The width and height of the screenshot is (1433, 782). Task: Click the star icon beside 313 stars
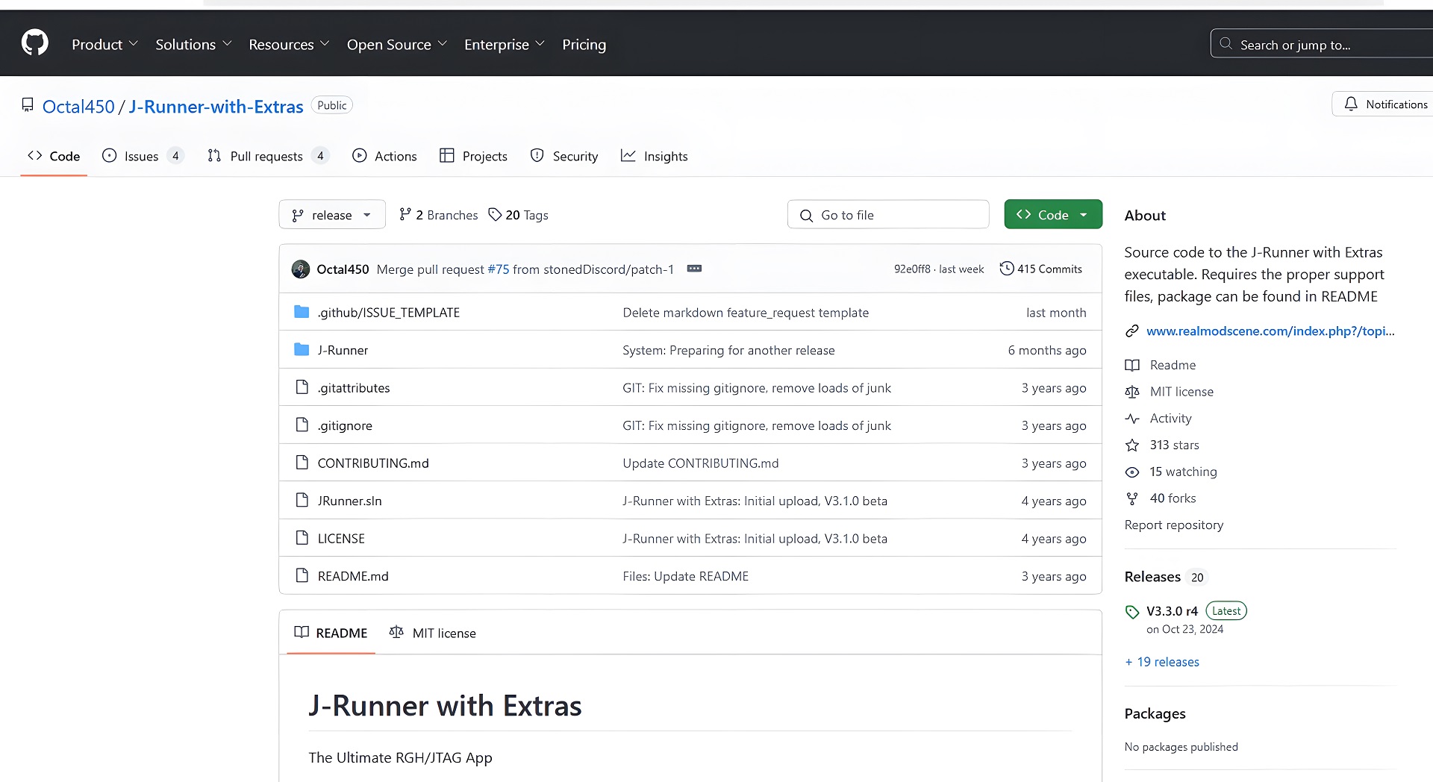tap(1132, 445)
